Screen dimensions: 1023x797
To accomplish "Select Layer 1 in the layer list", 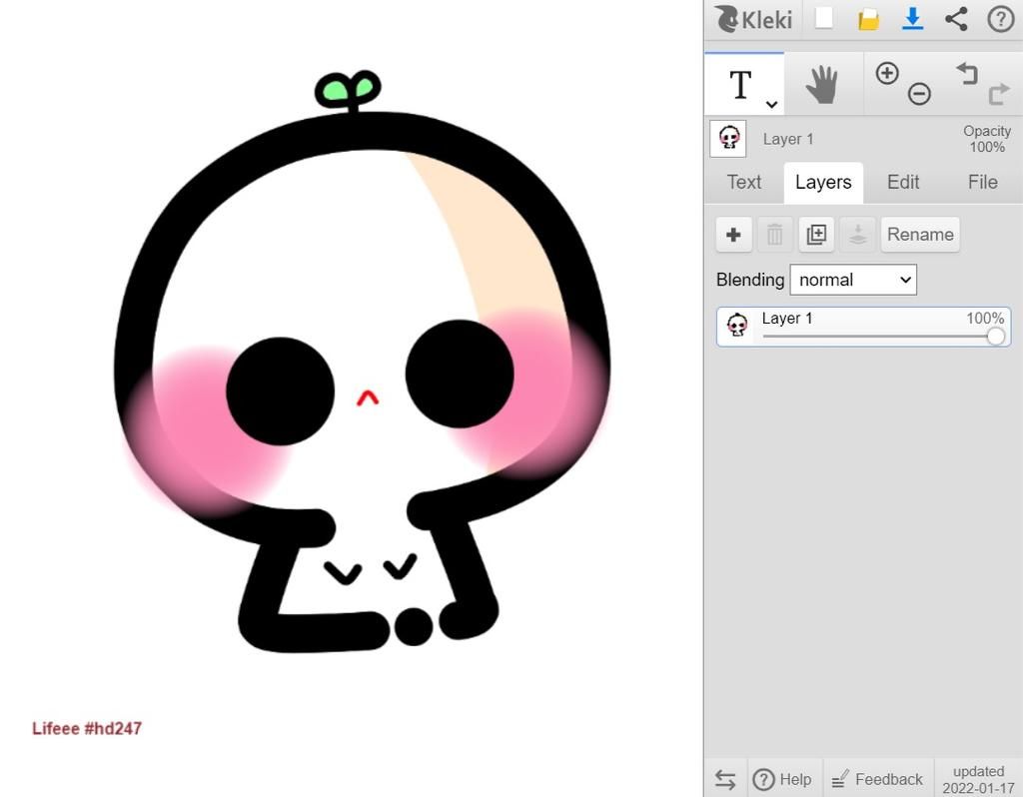I will [x=864, y=327].
